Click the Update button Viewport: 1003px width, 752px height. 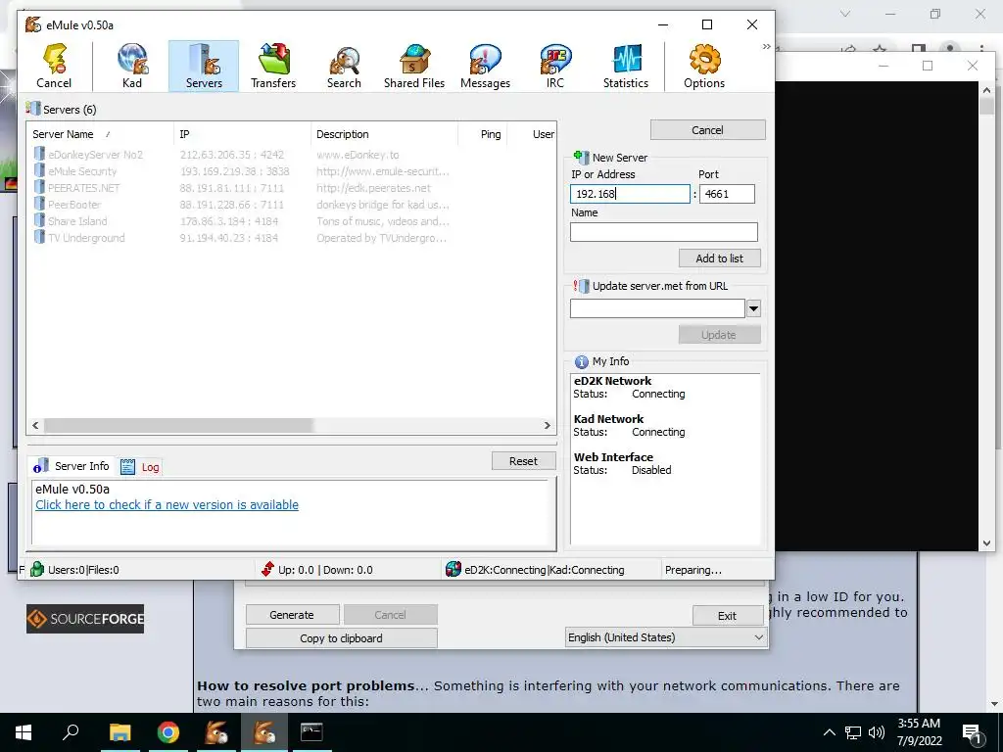tap(720, 335)
